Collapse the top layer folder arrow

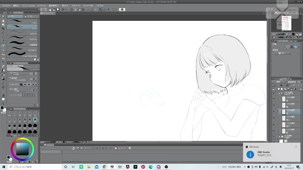click(279, 93)
